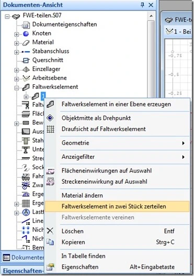Click the Einzellager pyramid icon
The width and height of the screenshot is (194, 276).
[x=26, y=70]
